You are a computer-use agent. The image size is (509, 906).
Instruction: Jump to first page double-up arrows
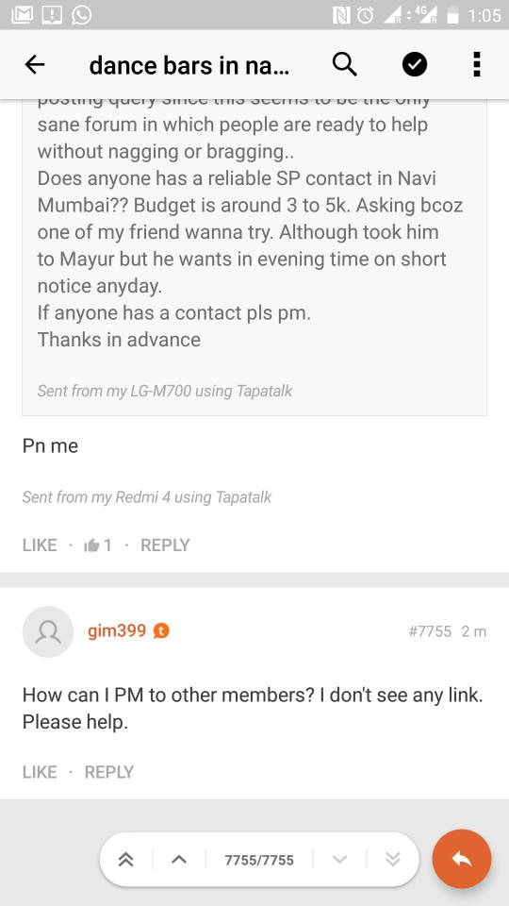125,859
